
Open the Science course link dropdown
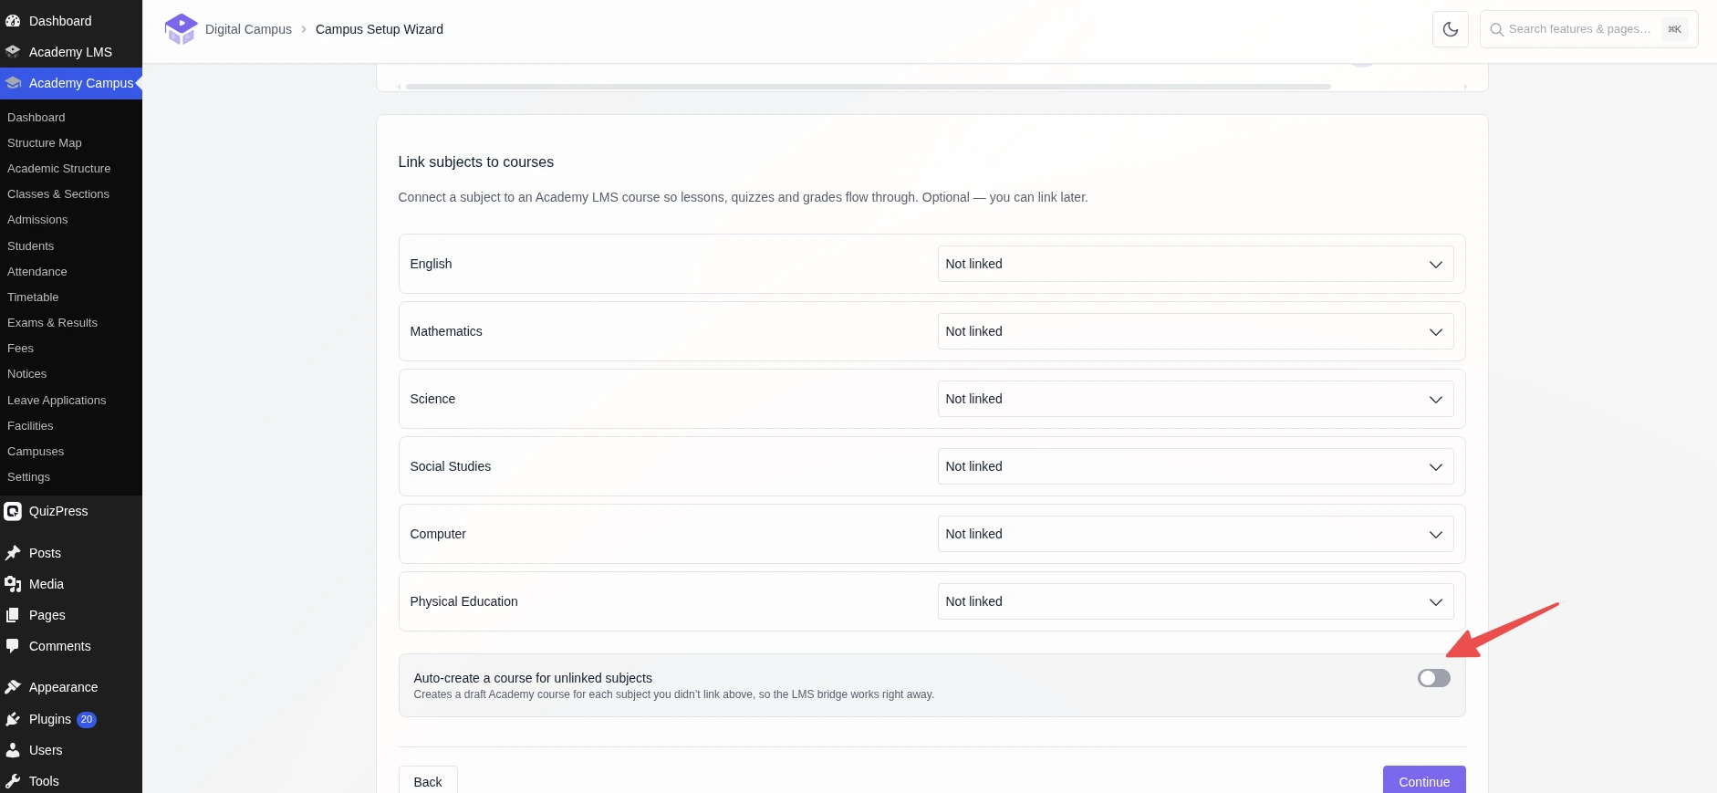tap(1195, 399)
